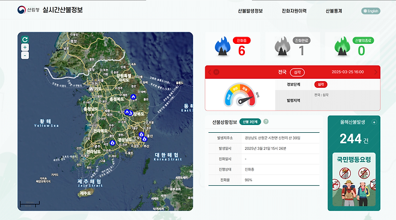The height and width of the screenshot is (220, 396).
Task: Select the upper fire marker near 울산
Action: (x=141, y=135)
